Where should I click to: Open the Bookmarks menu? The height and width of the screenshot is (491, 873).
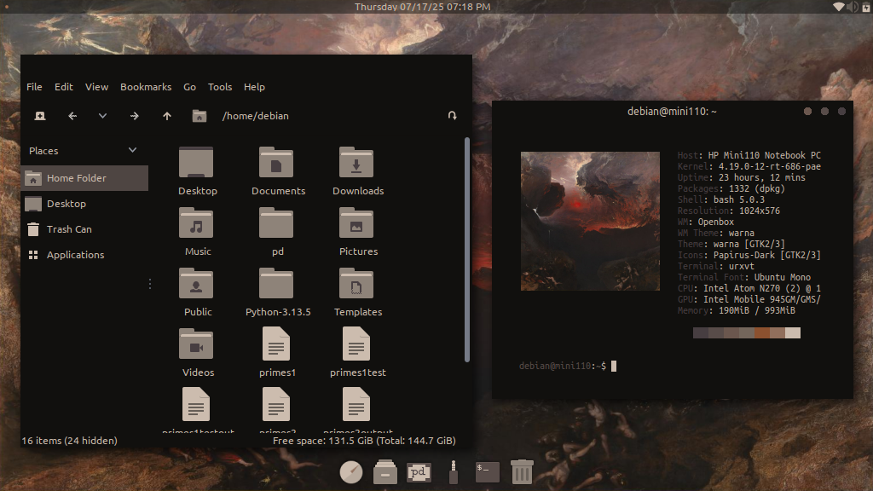(146, 87)
